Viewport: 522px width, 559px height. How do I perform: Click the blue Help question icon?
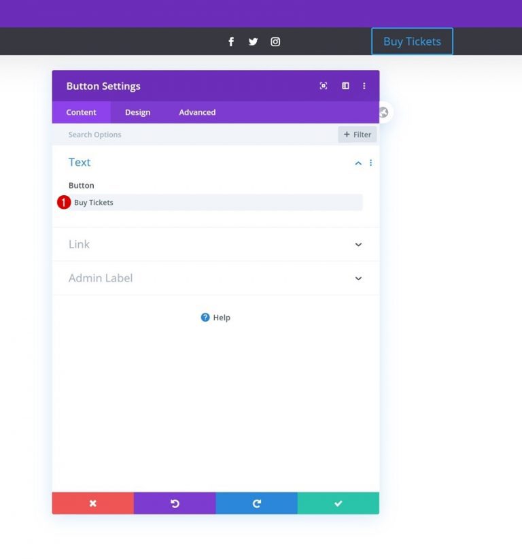[205, 318]
